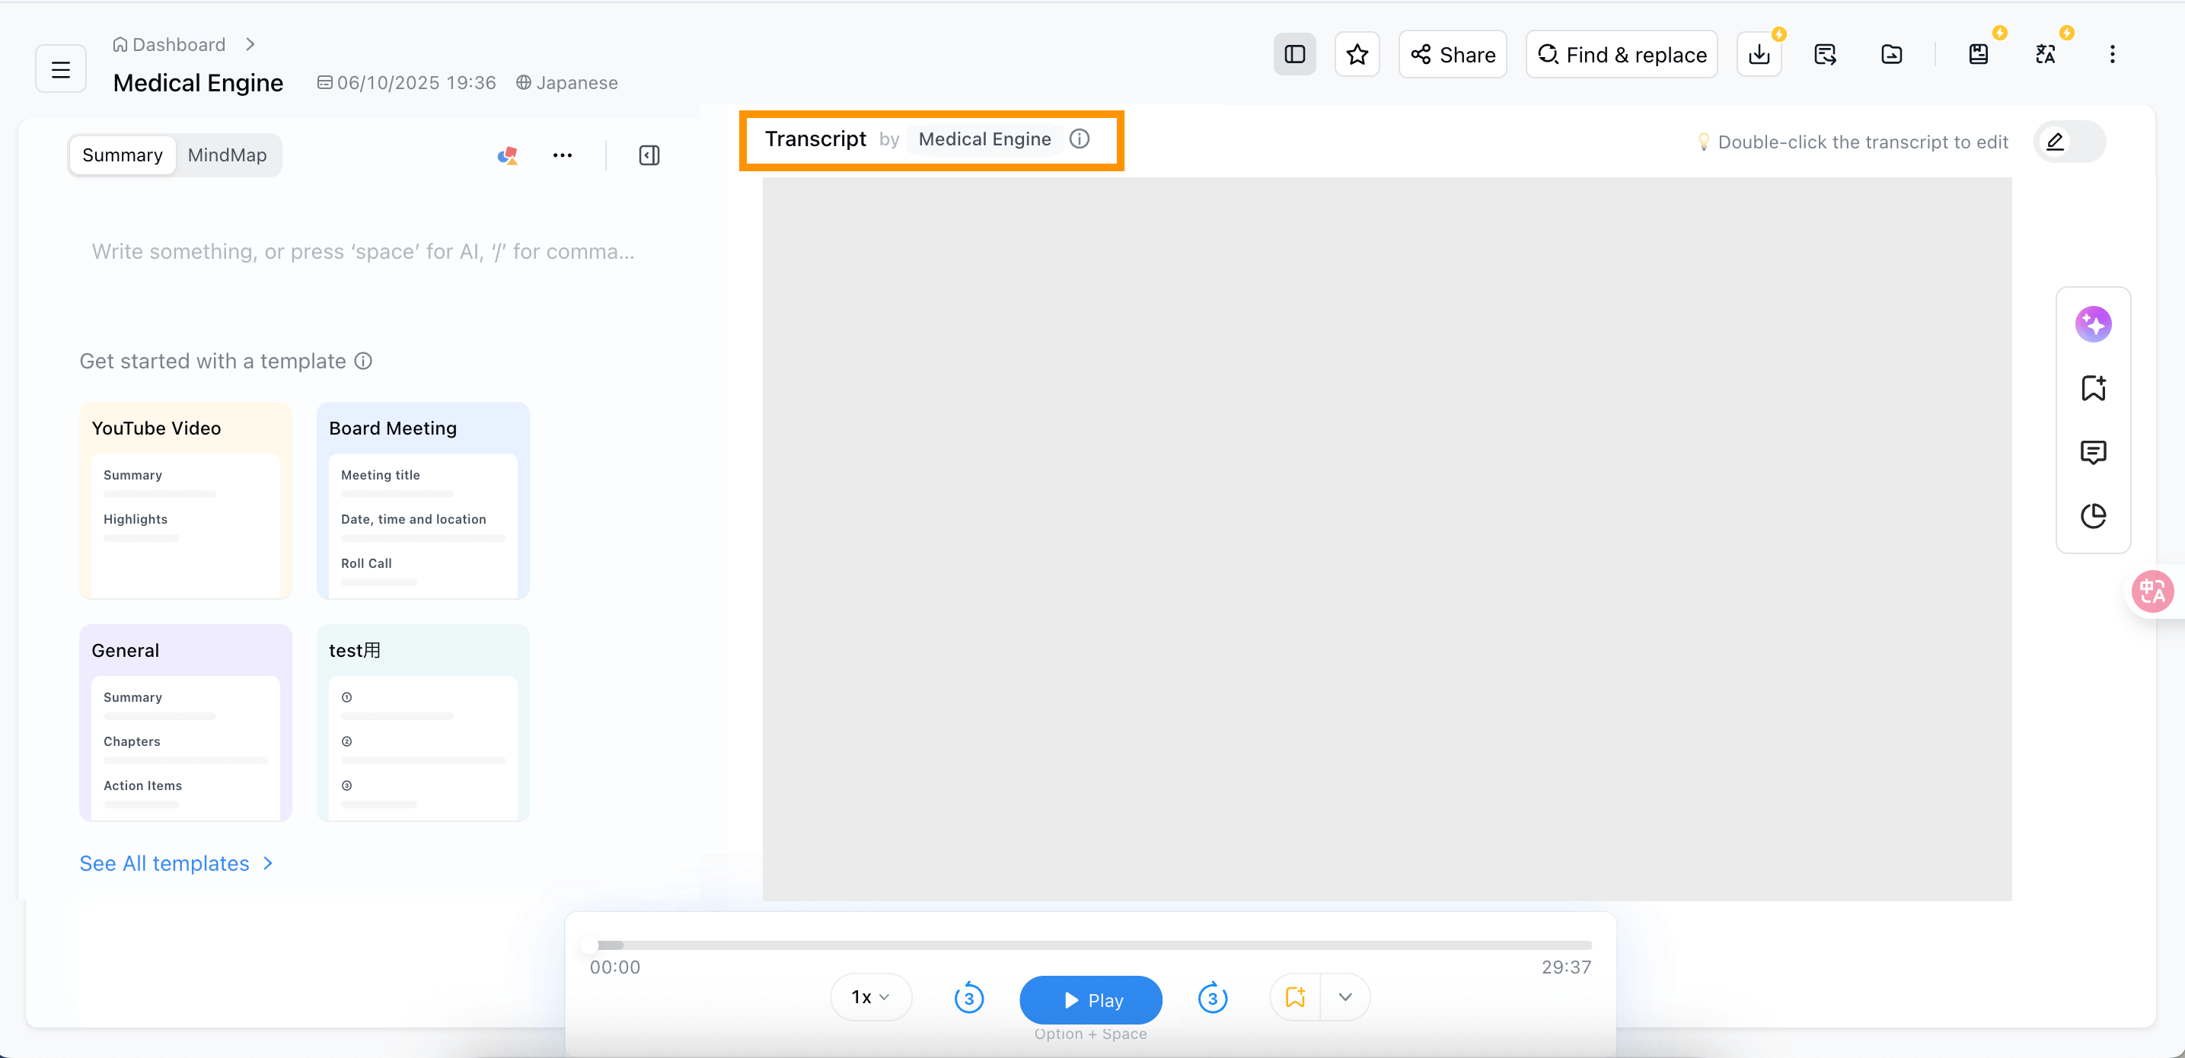Screen dimensions: 2185x1058
Task: Select the YouTube Video template
Action: click(x=186, y=500)
